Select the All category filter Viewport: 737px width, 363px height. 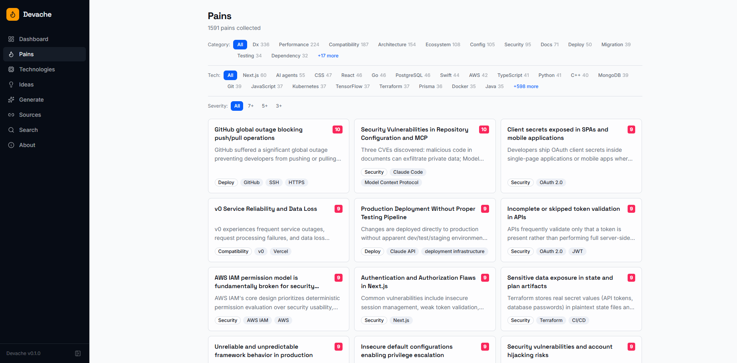(x=240, y=45)
